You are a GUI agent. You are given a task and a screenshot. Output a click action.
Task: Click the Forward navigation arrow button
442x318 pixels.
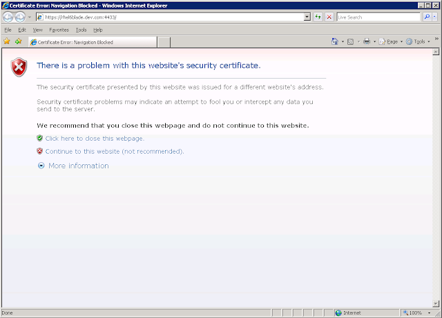[x=20, y=17]
